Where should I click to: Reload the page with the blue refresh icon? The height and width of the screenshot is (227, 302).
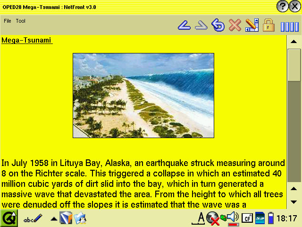[218, 25]
